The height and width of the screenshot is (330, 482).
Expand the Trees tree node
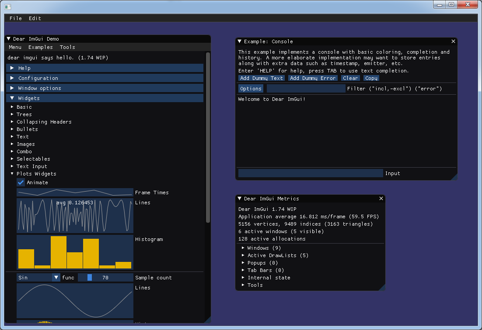[x=21, y=114]
